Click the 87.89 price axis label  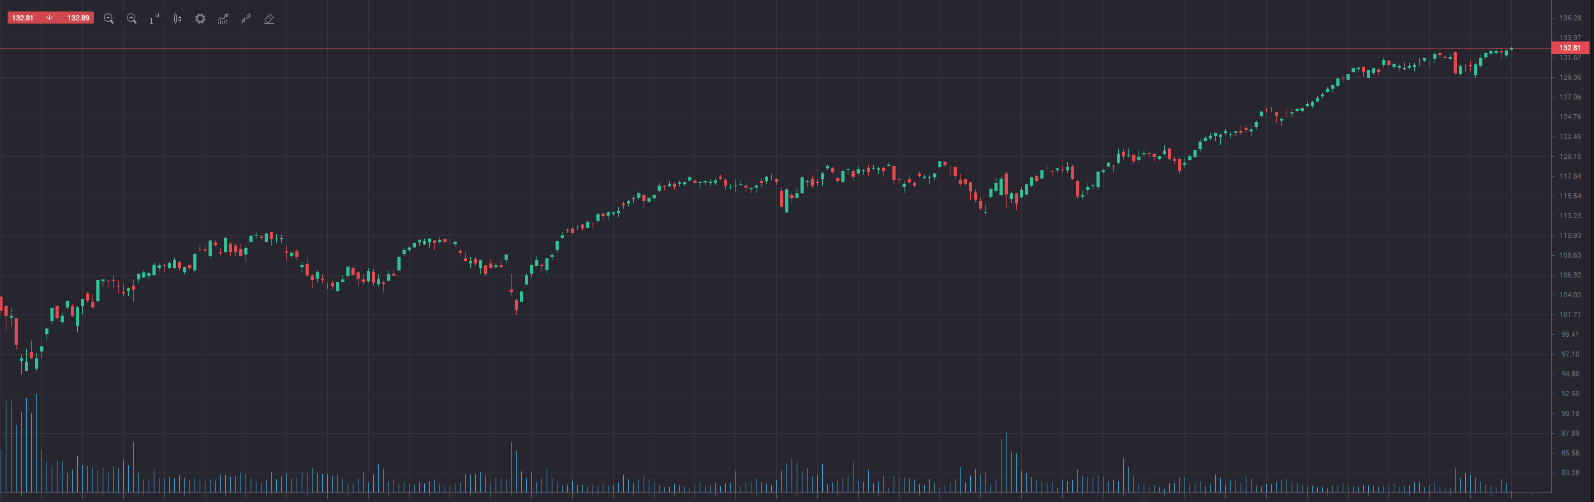click(x=1570, y=433)
